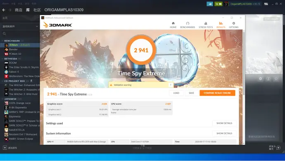Show details for Settings used
Image resolution: width=285 pixels, height=161 pixels.
coord(224,123)
